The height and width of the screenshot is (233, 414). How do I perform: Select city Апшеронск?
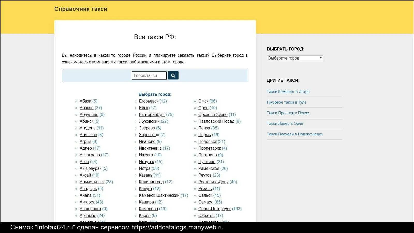click(90, 209)
